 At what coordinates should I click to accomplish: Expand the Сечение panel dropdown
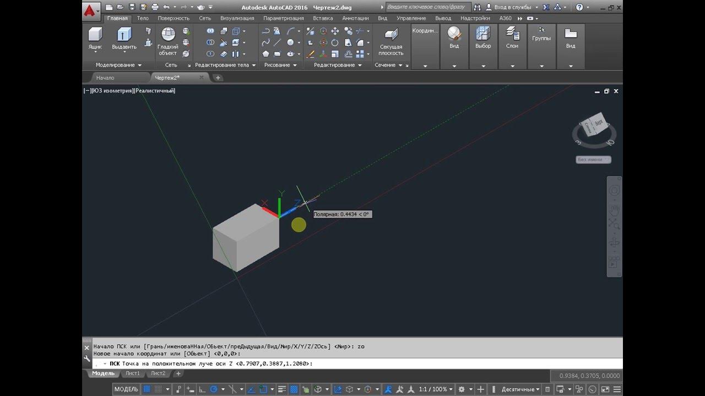coord(388,65)
